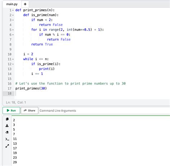Select the main.py tab

(x=12, y=4)
